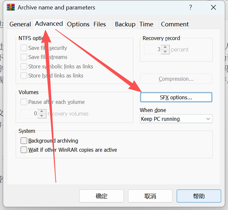Screen dimensions: 228x210
Task: Decrease recovery volumes with down arrow
Action: [42, 116]
